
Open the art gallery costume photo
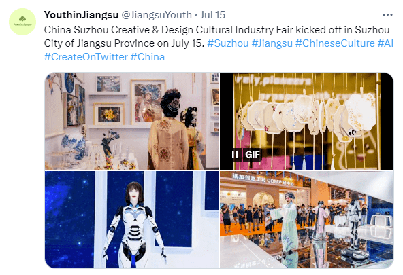click(x=131, y=121)
